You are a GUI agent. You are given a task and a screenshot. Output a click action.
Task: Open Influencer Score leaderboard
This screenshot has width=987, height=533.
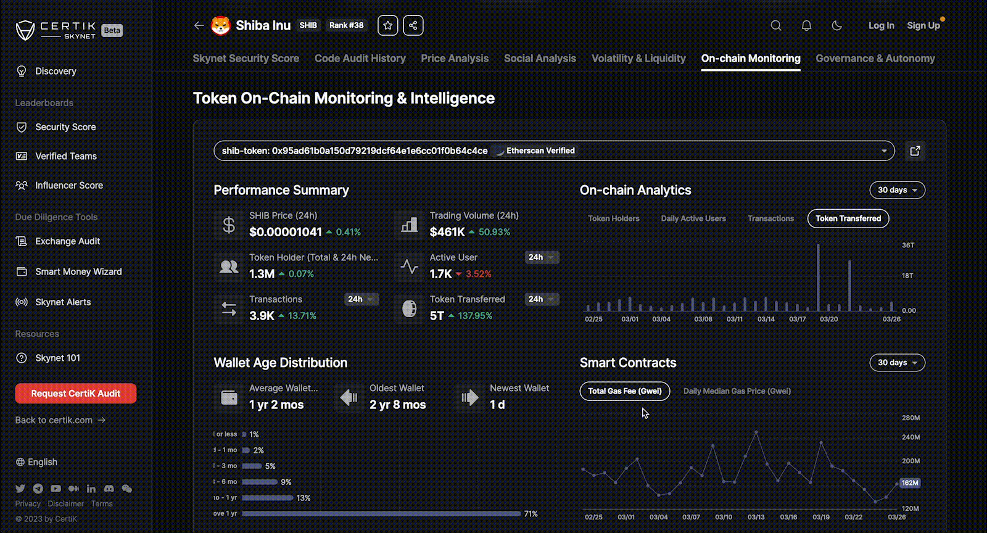(59, 185)
